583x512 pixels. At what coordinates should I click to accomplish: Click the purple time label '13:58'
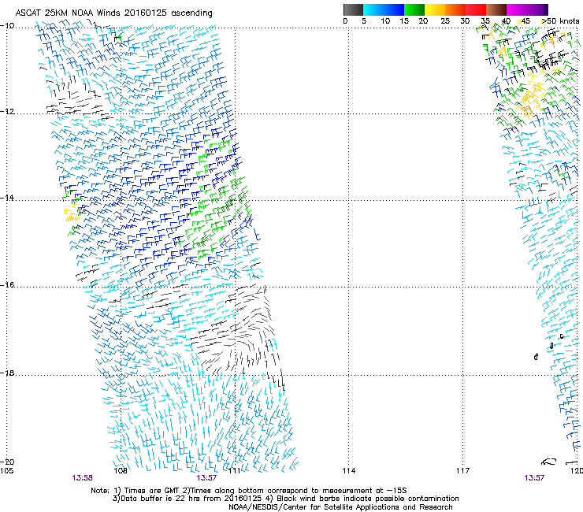[x=82, y=478]
